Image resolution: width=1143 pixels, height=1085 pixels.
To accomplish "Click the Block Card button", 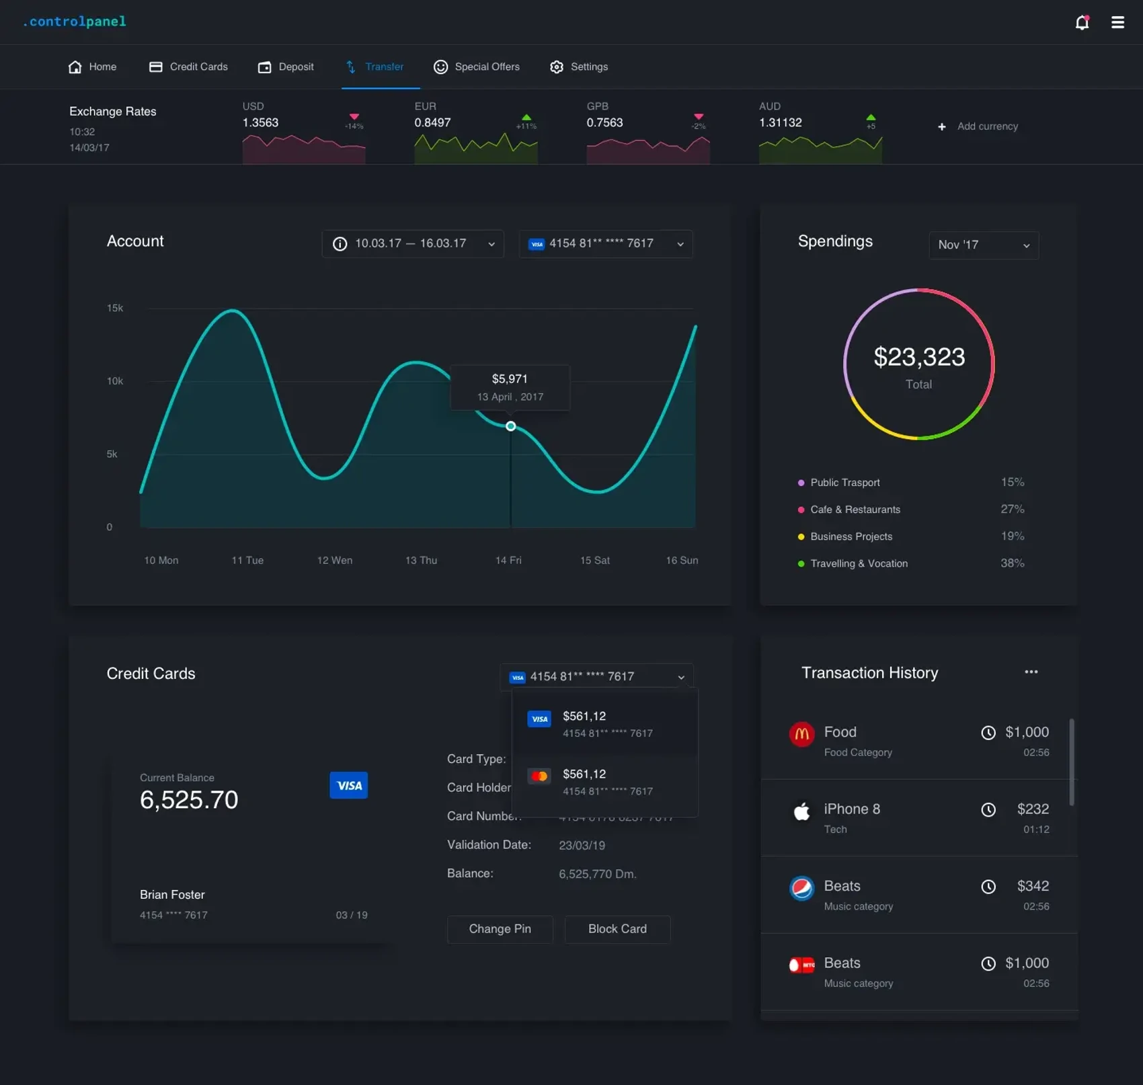I will (x=617, y=929).
